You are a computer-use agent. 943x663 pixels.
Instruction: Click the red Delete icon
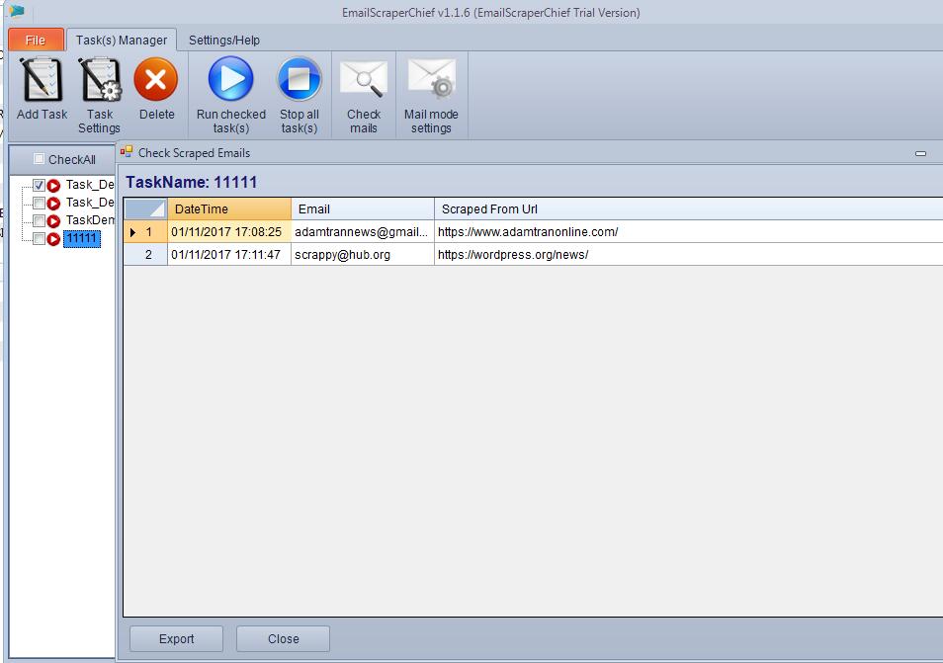(156, 81)
